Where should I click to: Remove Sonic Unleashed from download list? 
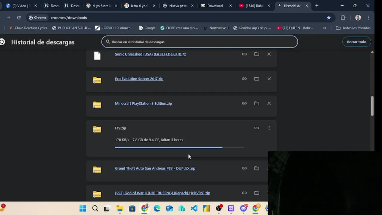(269, 54)
